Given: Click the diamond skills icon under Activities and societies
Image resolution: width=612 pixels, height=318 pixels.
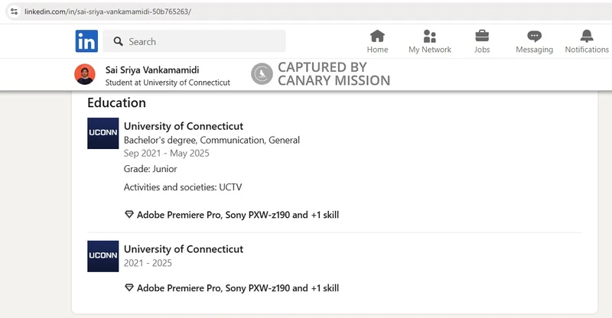Looking at the screenshot, I should (129, 215).
